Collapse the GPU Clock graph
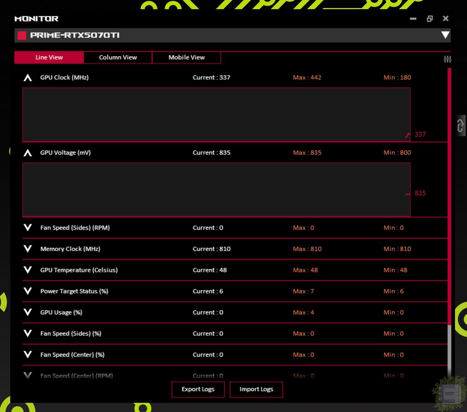The width and height of the screenshot is (467, 412). [28, 78]
